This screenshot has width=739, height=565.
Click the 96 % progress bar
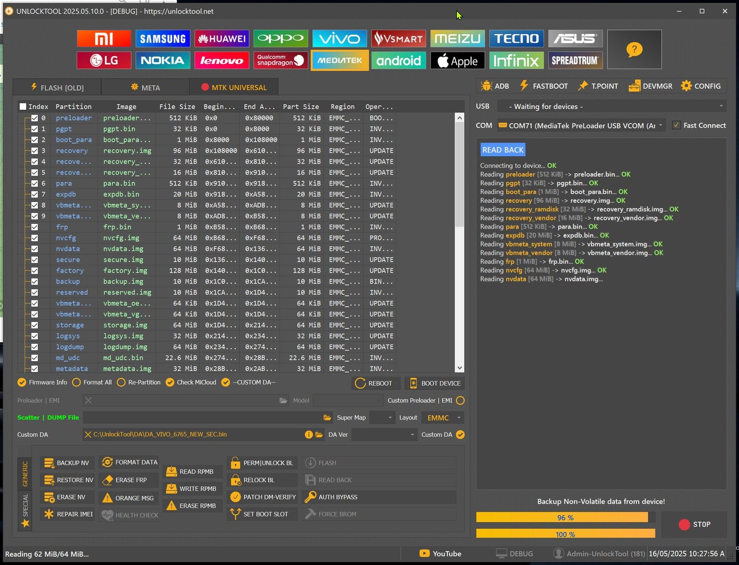(x=565, y=517)
